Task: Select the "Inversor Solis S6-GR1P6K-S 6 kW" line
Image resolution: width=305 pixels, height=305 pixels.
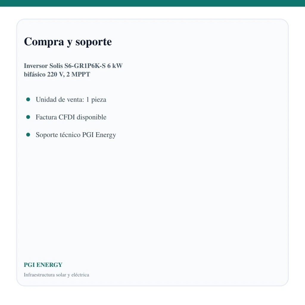Action: coord(73,66)
